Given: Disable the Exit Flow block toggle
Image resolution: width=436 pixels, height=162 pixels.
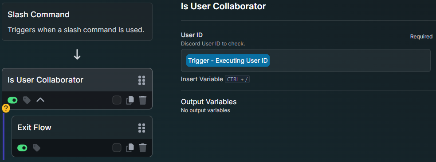Looking at the screenshot, I should (x=22, y=147).
